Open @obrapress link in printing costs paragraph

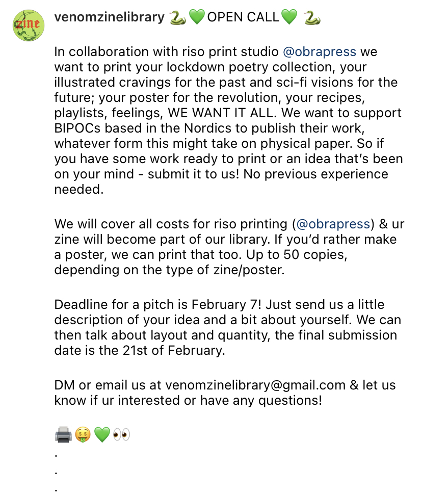pos(333,224)
